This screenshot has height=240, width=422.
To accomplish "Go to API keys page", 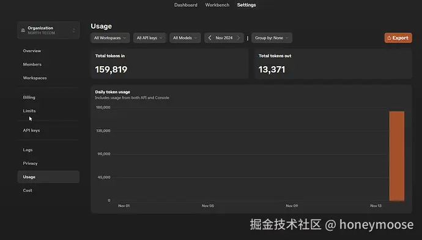I will [31, 130].
